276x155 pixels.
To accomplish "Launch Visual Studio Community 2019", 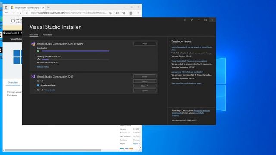I will pyautogui.click(x=145, y=81).
